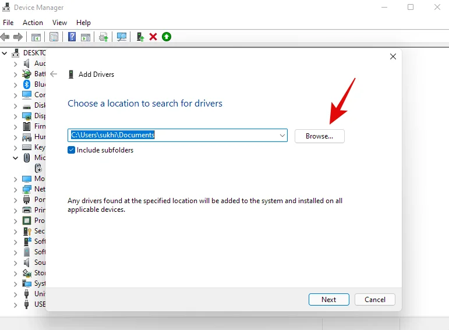Open the Help menu
Viewport: 449px width, 330px height.
coord(83,23)
